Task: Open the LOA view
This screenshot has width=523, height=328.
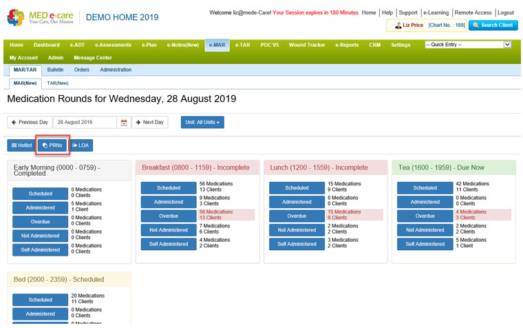Action: (x=81, y=145)
